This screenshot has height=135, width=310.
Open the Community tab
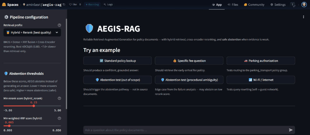[x=254, y=4]
